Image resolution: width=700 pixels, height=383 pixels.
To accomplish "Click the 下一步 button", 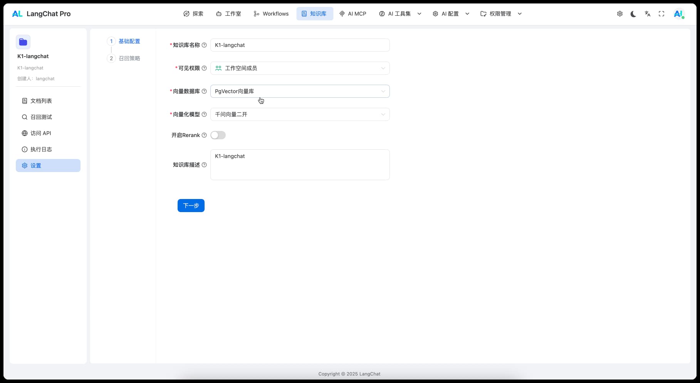I will (191, 206).
